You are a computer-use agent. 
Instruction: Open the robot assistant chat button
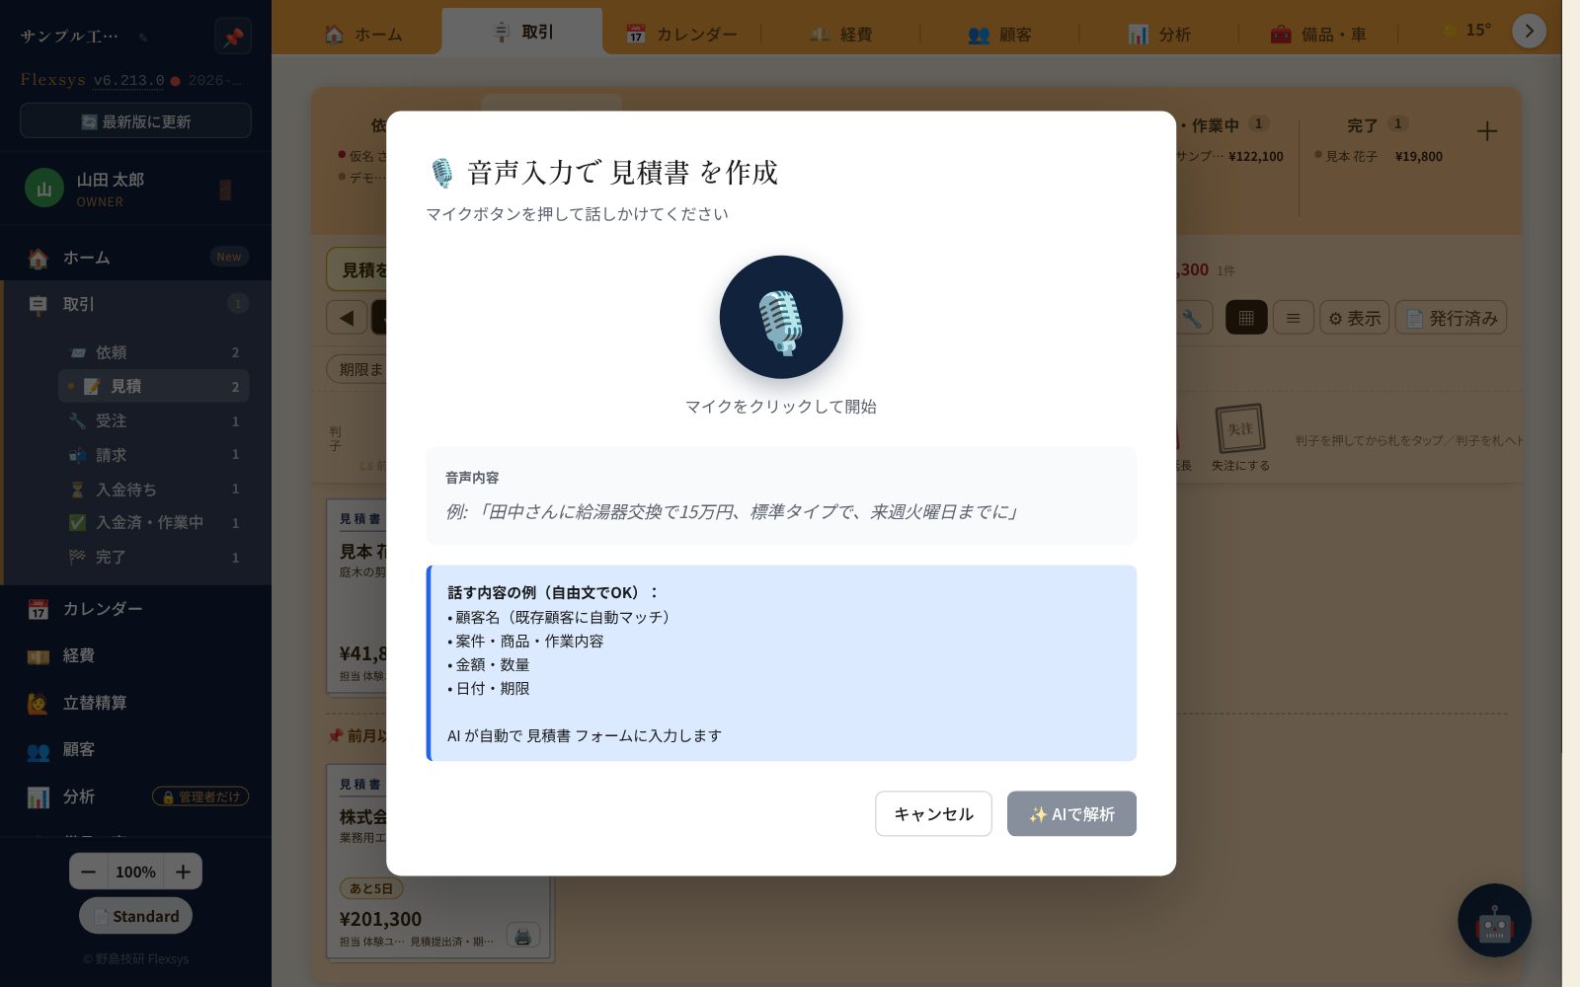1494,920
